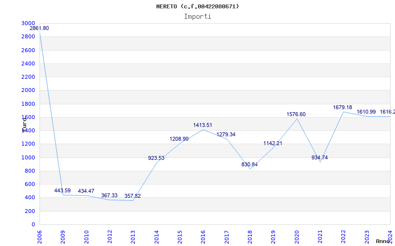The width and height of the screenshot is (395, 246).
Task: Select the 434.47 data label
Action: (x=86, y=191)
